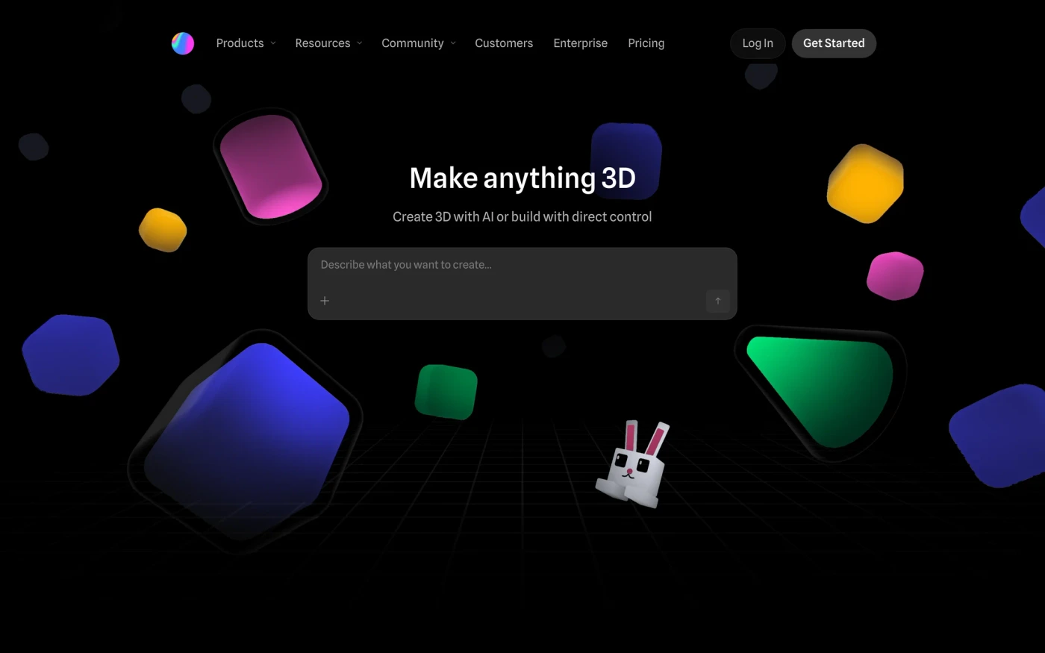Focus the "Describe what you want to create" field
Image resolution: width=1045 pixels, height=653 pixels.
tap(522, 284)
